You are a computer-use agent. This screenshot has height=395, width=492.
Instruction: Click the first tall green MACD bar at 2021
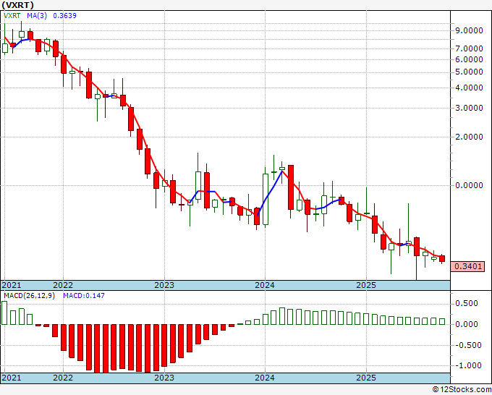click(x=4, y=313)
